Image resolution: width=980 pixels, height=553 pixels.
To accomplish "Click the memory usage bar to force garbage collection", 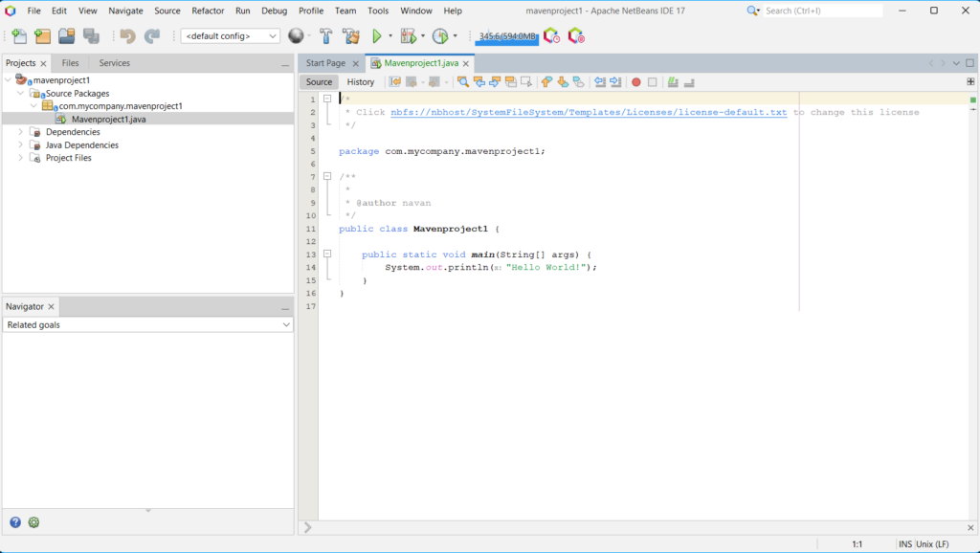I will pos(507,36).
